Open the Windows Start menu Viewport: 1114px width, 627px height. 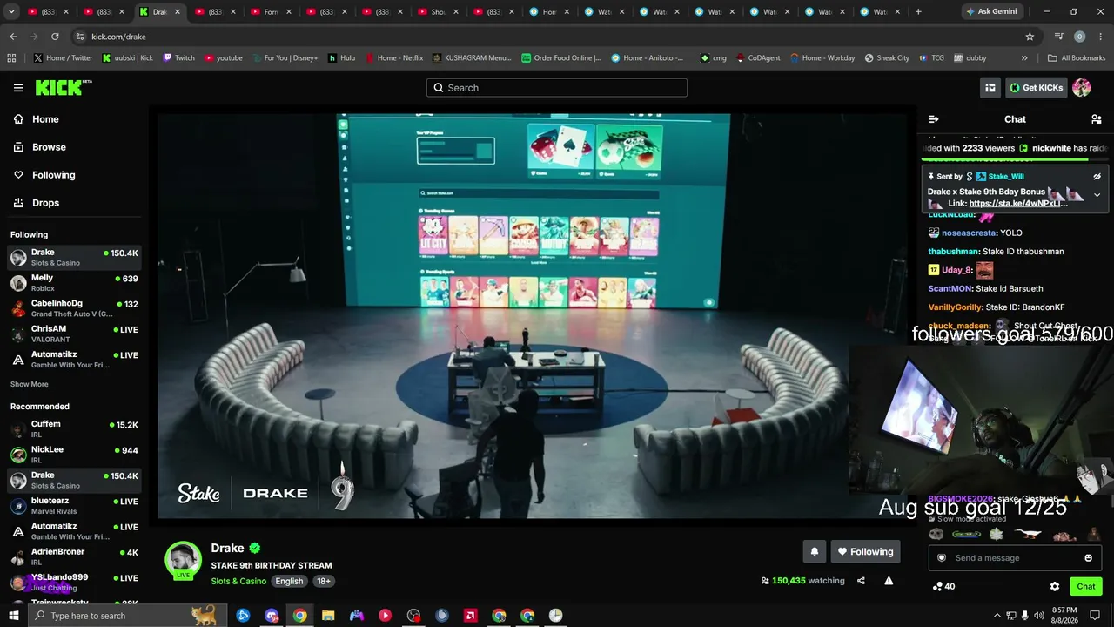coord(13,616)
